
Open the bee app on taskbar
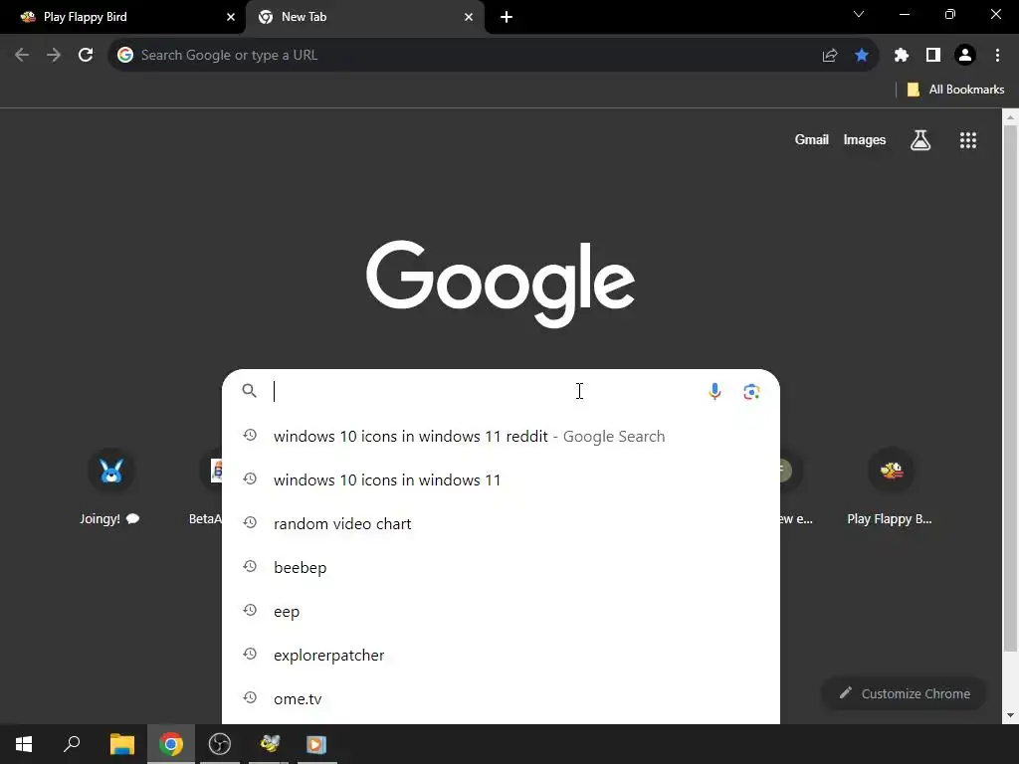(x=269, y=744)
